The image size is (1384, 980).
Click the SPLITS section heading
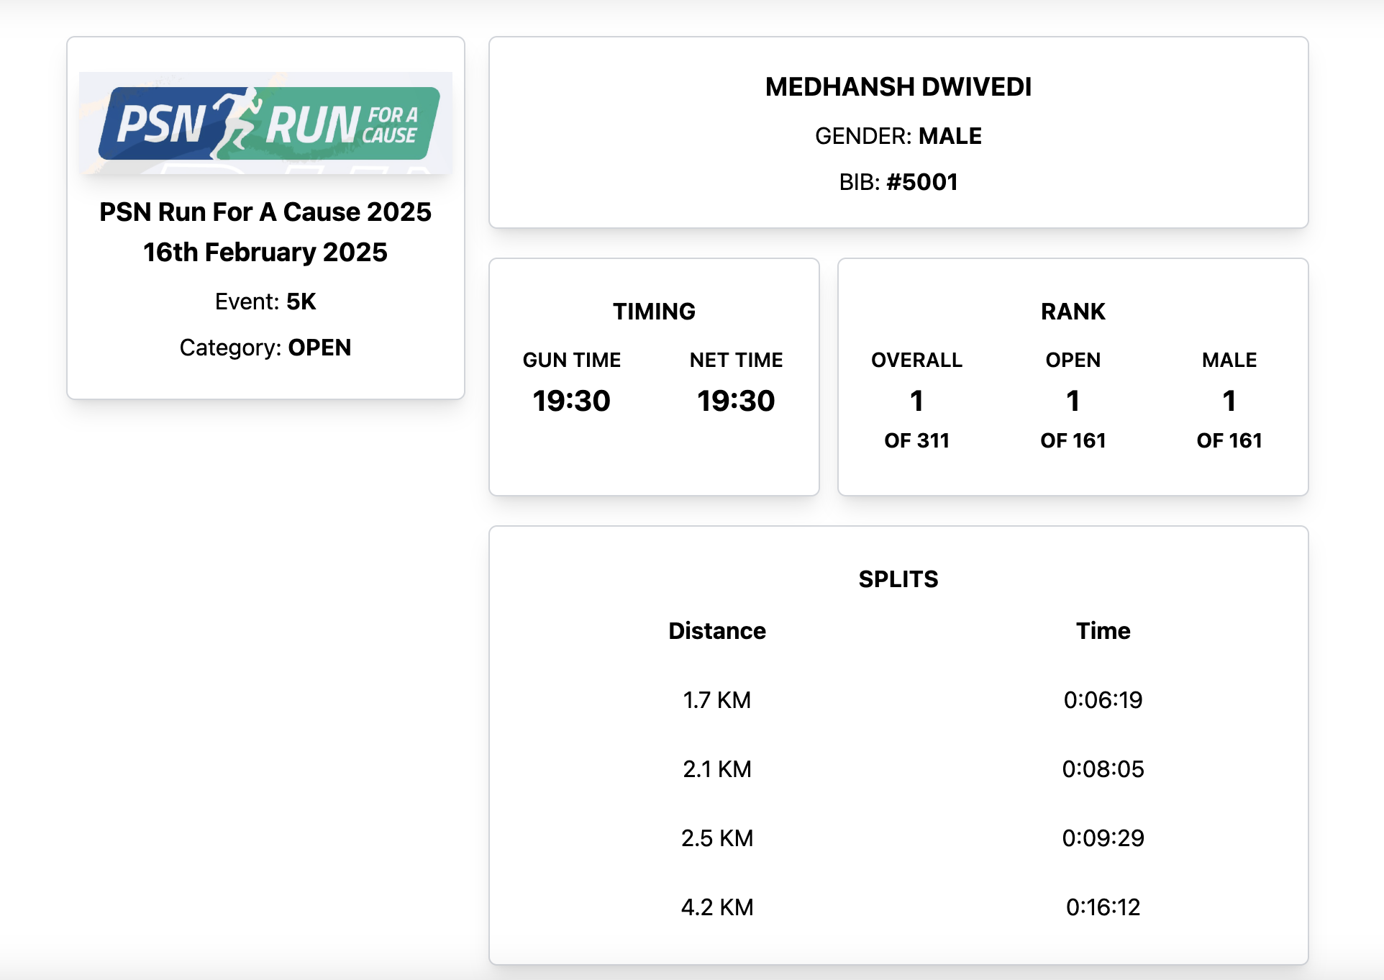click(898, 579)
